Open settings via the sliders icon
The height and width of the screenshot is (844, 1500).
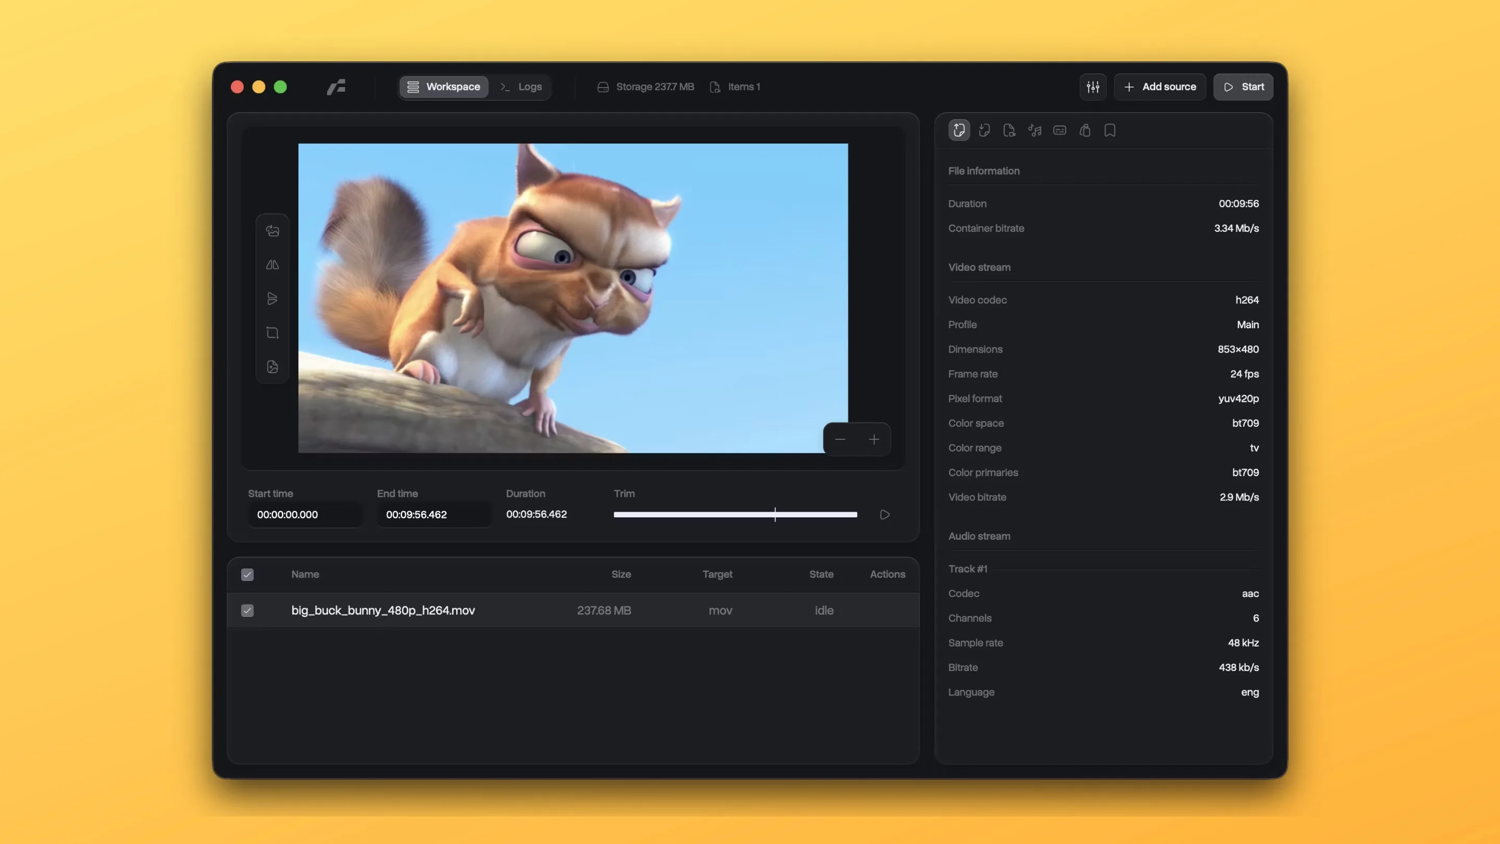pyautogui.click(x=1093, y=87)
